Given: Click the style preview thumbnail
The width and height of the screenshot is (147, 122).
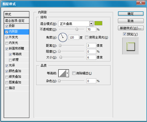Looking at the screenshot, I should tap(130, 46).
